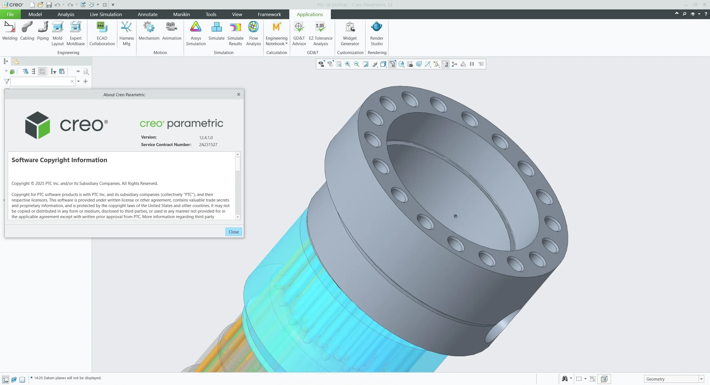The width and height of the screenshot is (710, 385).
Task: Toggle browser display in status bar
Action: tap(14, 379)
